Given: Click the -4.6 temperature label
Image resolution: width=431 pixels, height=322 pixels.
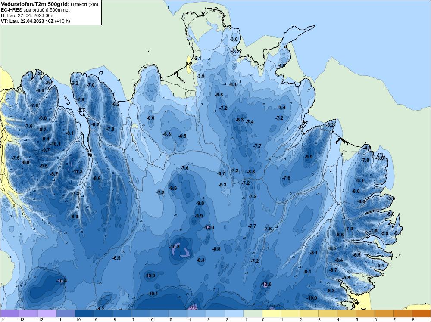Looking at the screenshot, I should tap(367, 148).
